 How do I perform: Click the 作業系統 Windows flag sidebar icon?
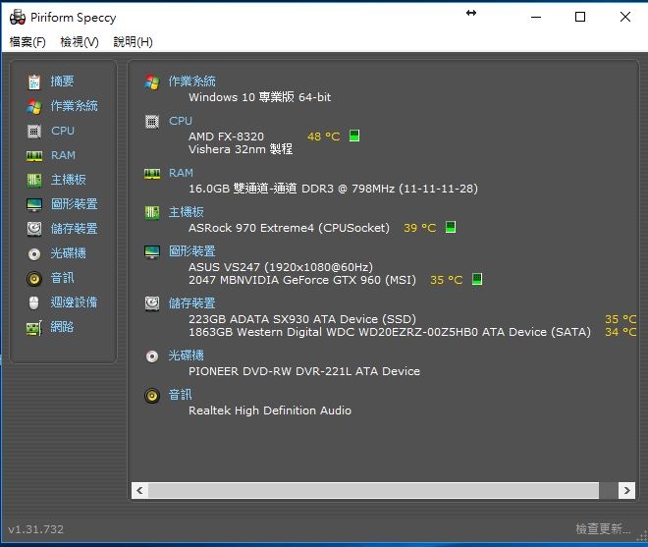pos(34,107)
